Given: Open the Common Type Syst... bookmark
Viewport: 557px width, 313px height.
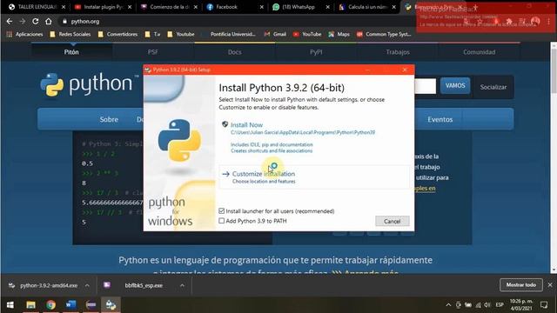Looking at the screenshot, I should 384,34.
